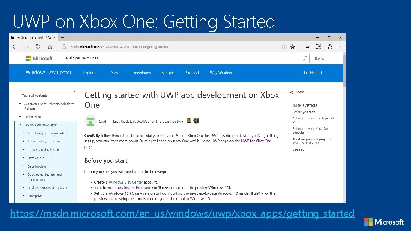Viewport: 411px width, 231px height.
Task: Expand Get started with Universal Windows Platform
Action: click(x=49, y=106)
